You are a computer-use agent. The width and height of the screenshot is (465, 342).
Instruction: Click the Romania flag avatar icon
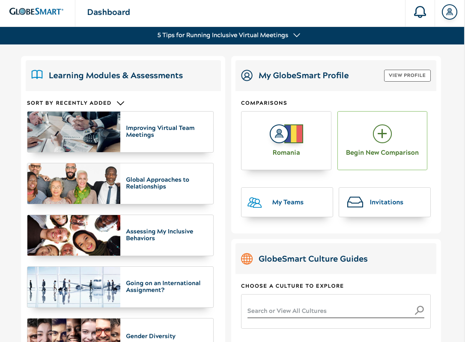pyautogui.click(x=286, y=134)
